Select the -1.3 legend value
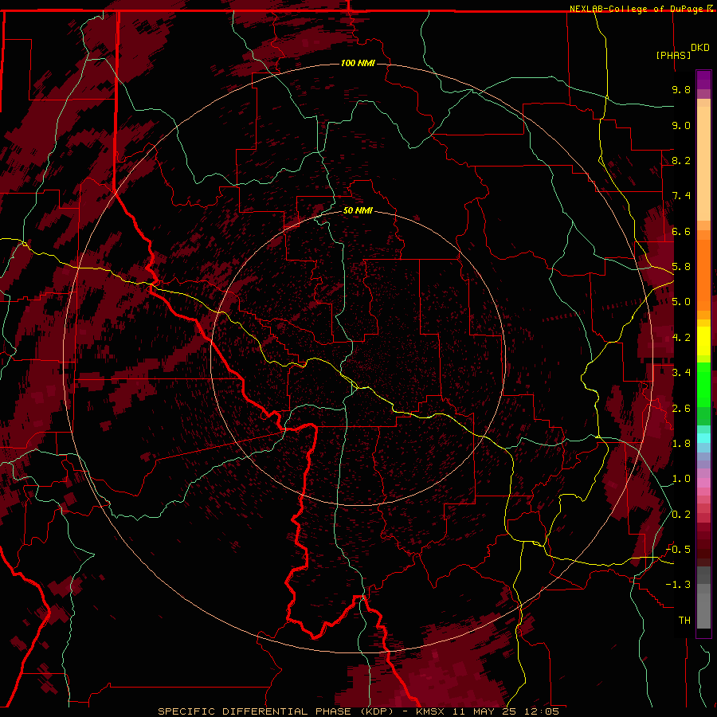This screenshot has width=717, height=717. (678, 585)
